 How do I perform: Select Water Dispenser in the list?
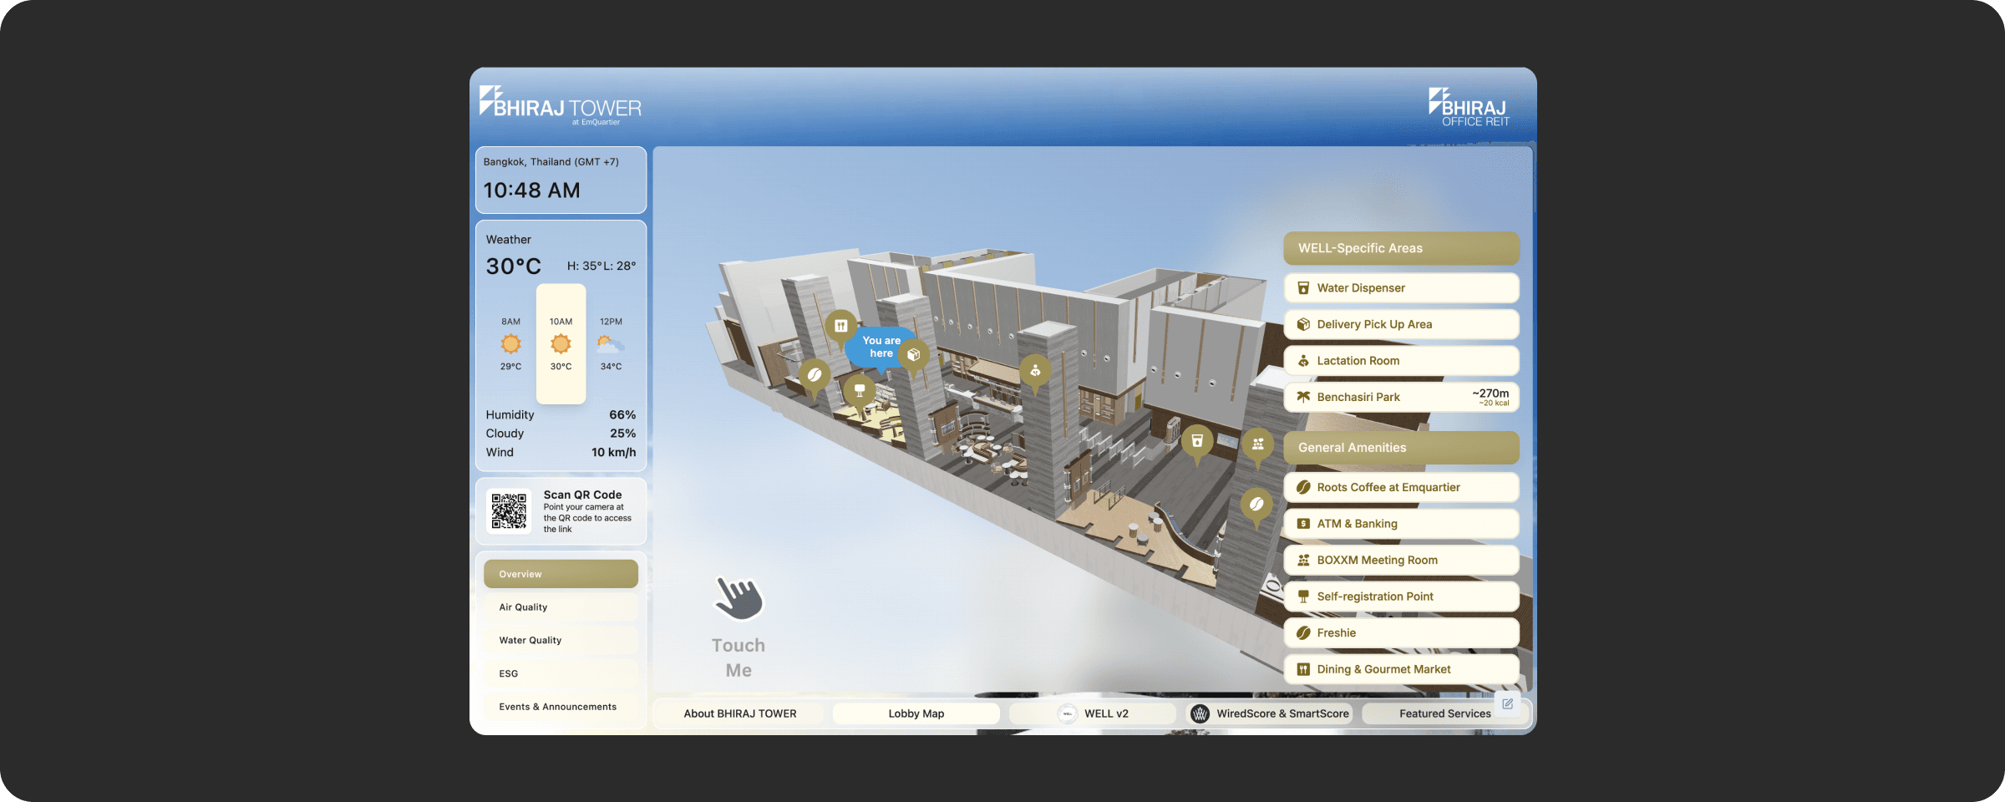point(1402,288)
